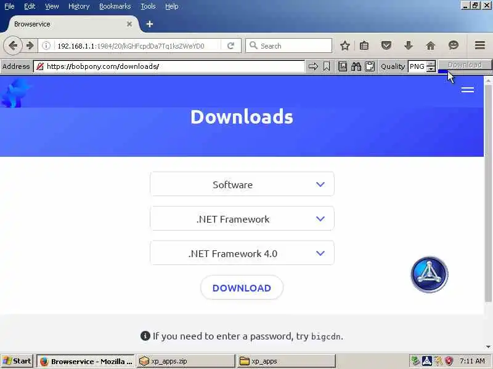Open the Tools menu
The height and width of the screenshot is (369, 493).
click(x=148, y=6)
